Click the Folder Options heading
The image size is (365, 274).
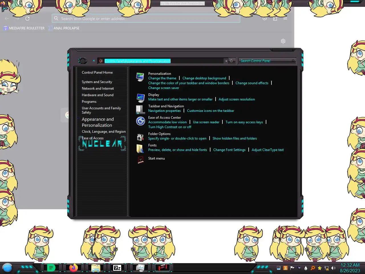coord(159,134)
